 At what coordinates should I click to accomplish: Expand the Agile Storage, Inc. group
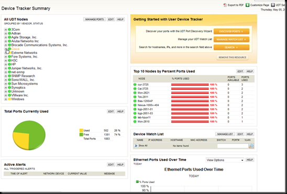click(6, 37)
